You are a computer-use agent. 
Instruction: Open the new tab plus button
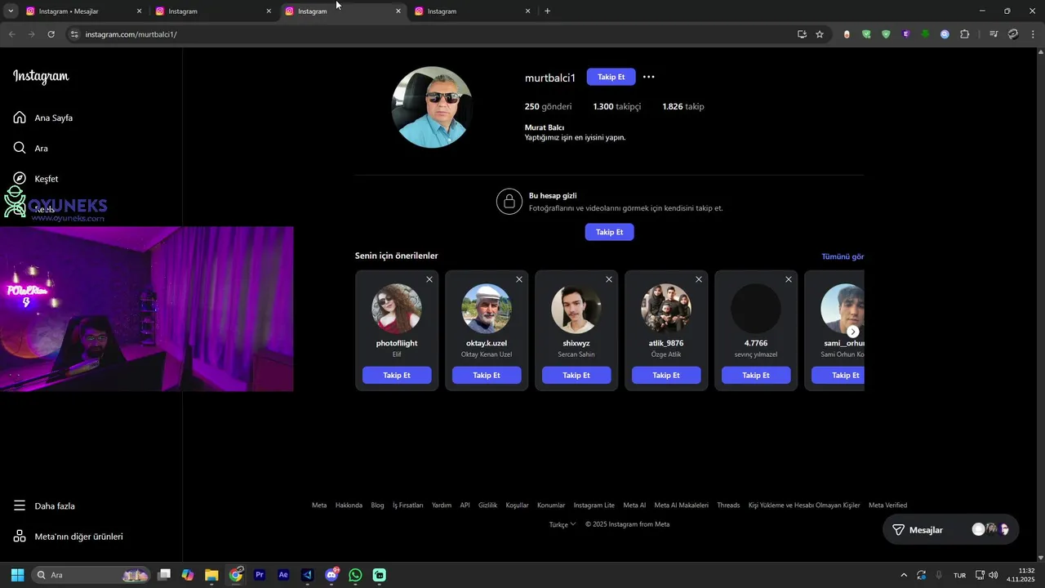pyautogui.click(x=547, y=11)
